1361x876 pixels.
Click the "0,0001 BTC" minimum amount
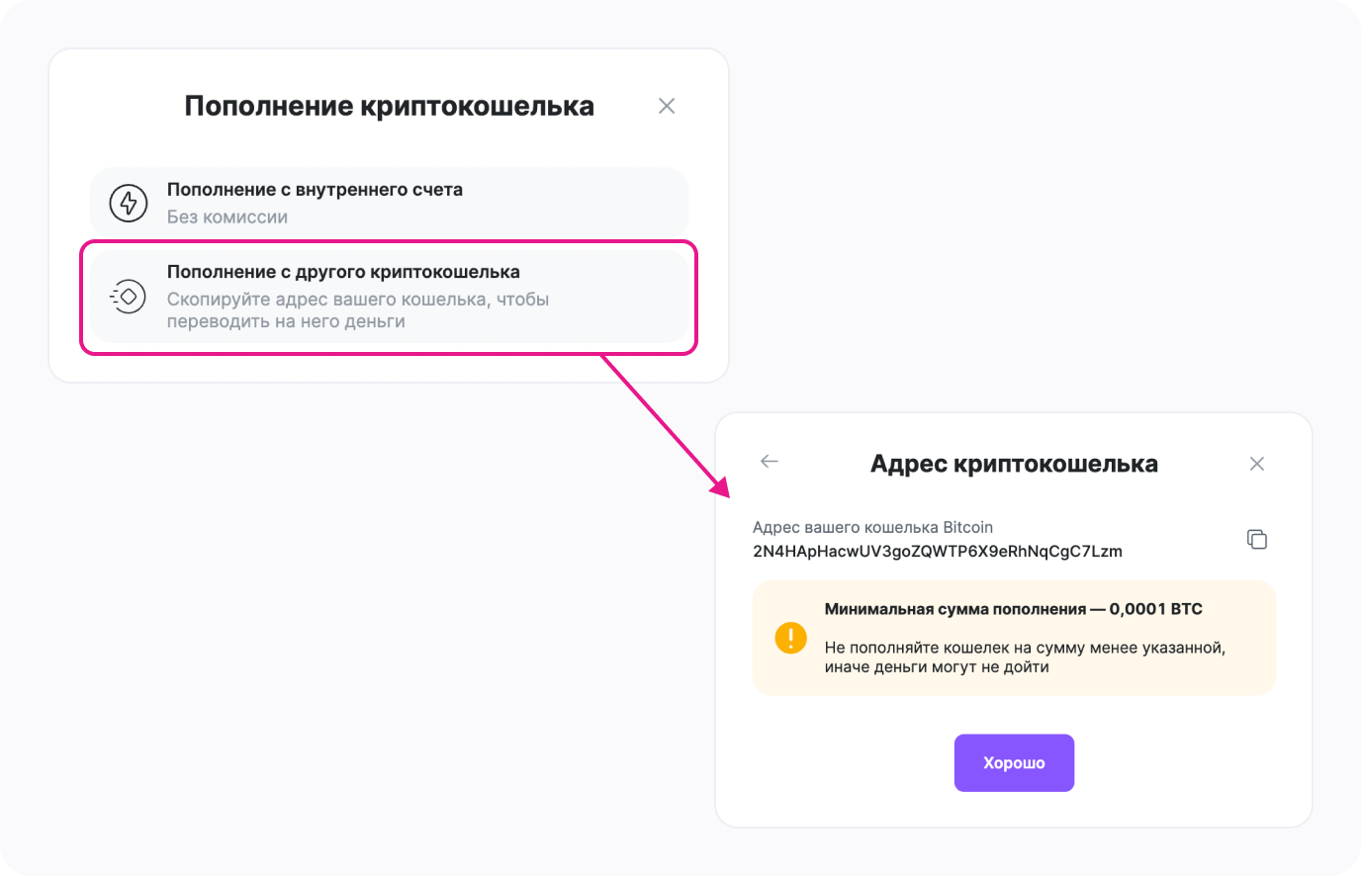pyautogui.click(x=1155, y=609)
